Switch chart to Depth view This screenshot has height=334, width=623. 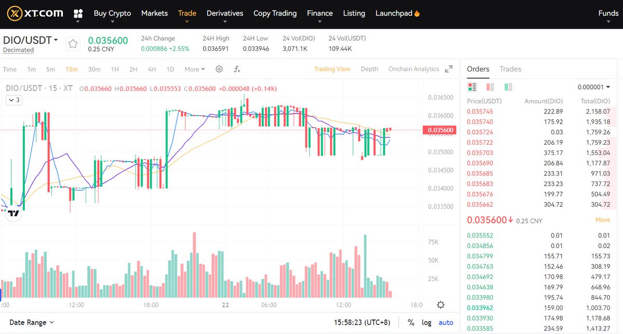pyautogui.click(x=370, y=69)
